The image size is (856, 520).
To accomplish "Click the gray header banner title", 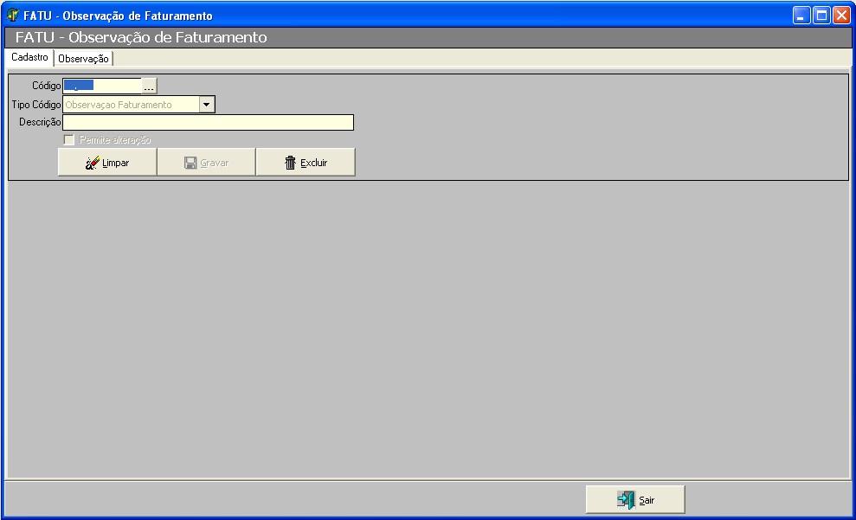I will (x=141, y=37).
